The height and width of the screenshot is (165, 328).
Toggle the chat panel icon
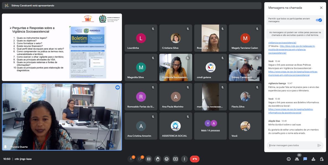[305, 159]
